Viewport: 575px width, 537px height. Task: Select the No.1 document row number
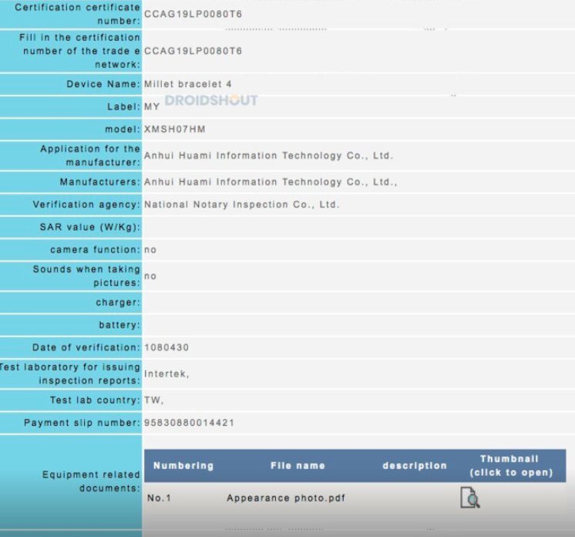(x=159, y=498)
